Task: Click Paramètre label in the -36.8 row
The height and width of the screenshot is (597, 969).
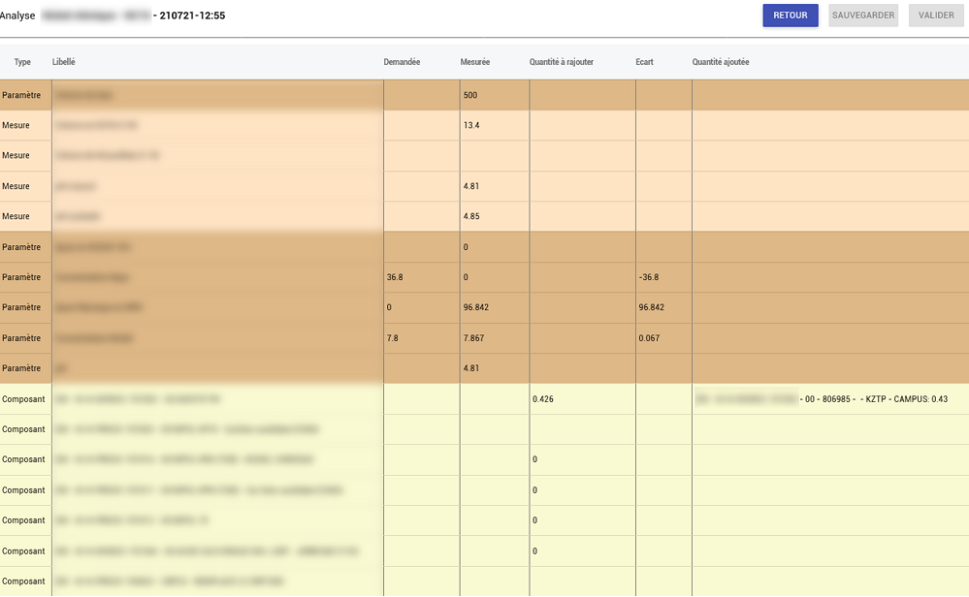Action: [x=21, y=277]
